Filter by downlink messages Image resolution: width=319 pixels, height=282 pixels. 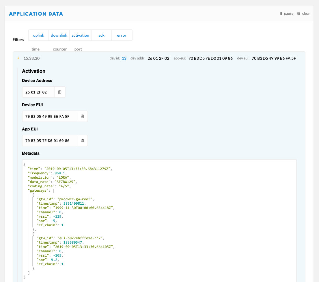coord(59,35)
